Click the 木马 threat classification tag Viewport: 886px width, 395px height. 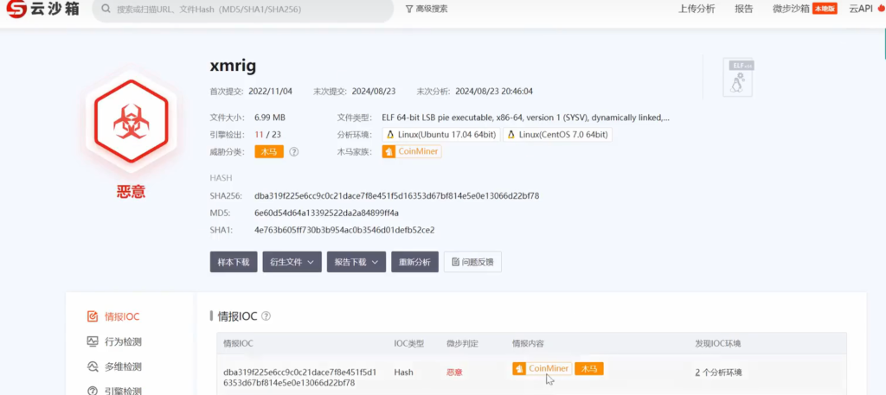pyautogui.click(x=269, y=152)
